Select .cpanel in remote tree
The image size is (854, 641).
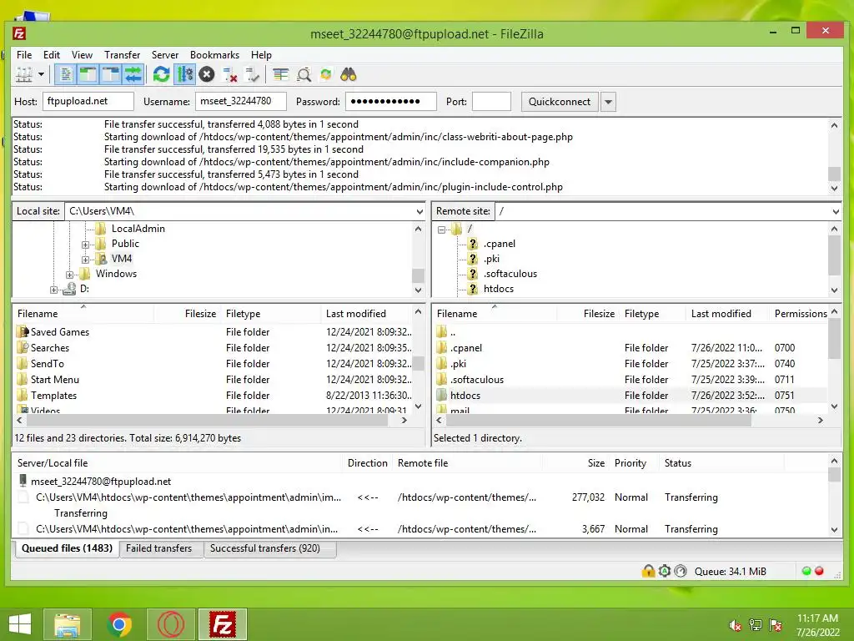[499, 245]
